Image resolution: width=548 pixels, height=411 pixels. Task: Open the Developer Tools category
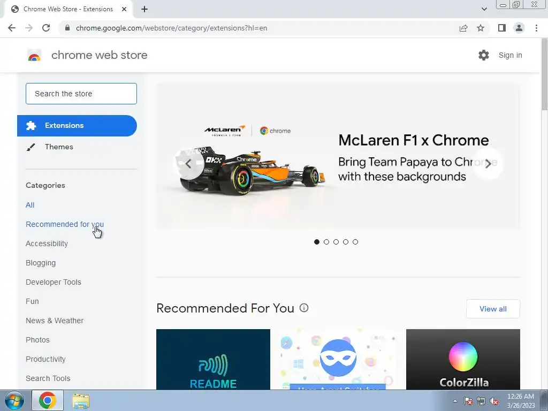pyautogui.click(x=54, y=282)
